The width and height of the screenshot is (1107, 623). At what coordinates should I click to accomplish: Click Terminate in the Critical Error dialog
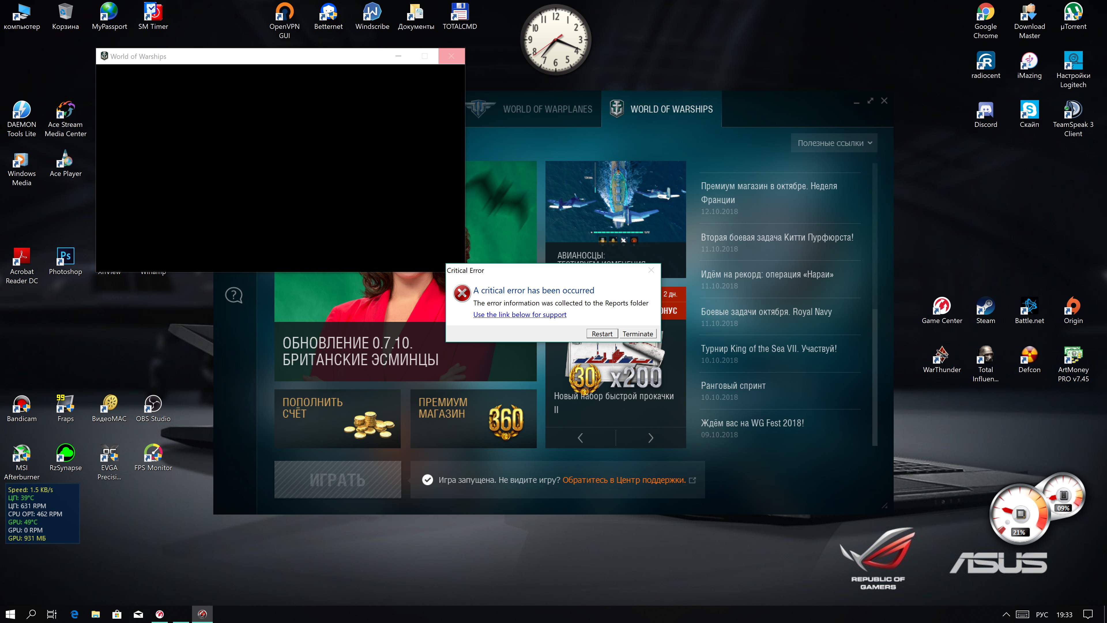(x=638, y=334)
